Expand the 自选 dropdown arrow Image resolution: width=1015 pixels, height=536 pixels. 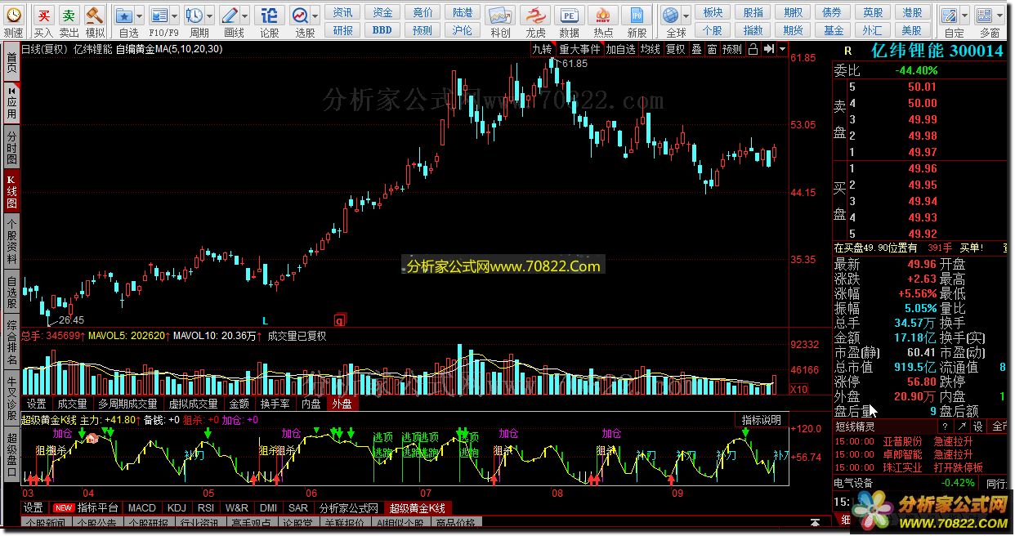(140, 16)
